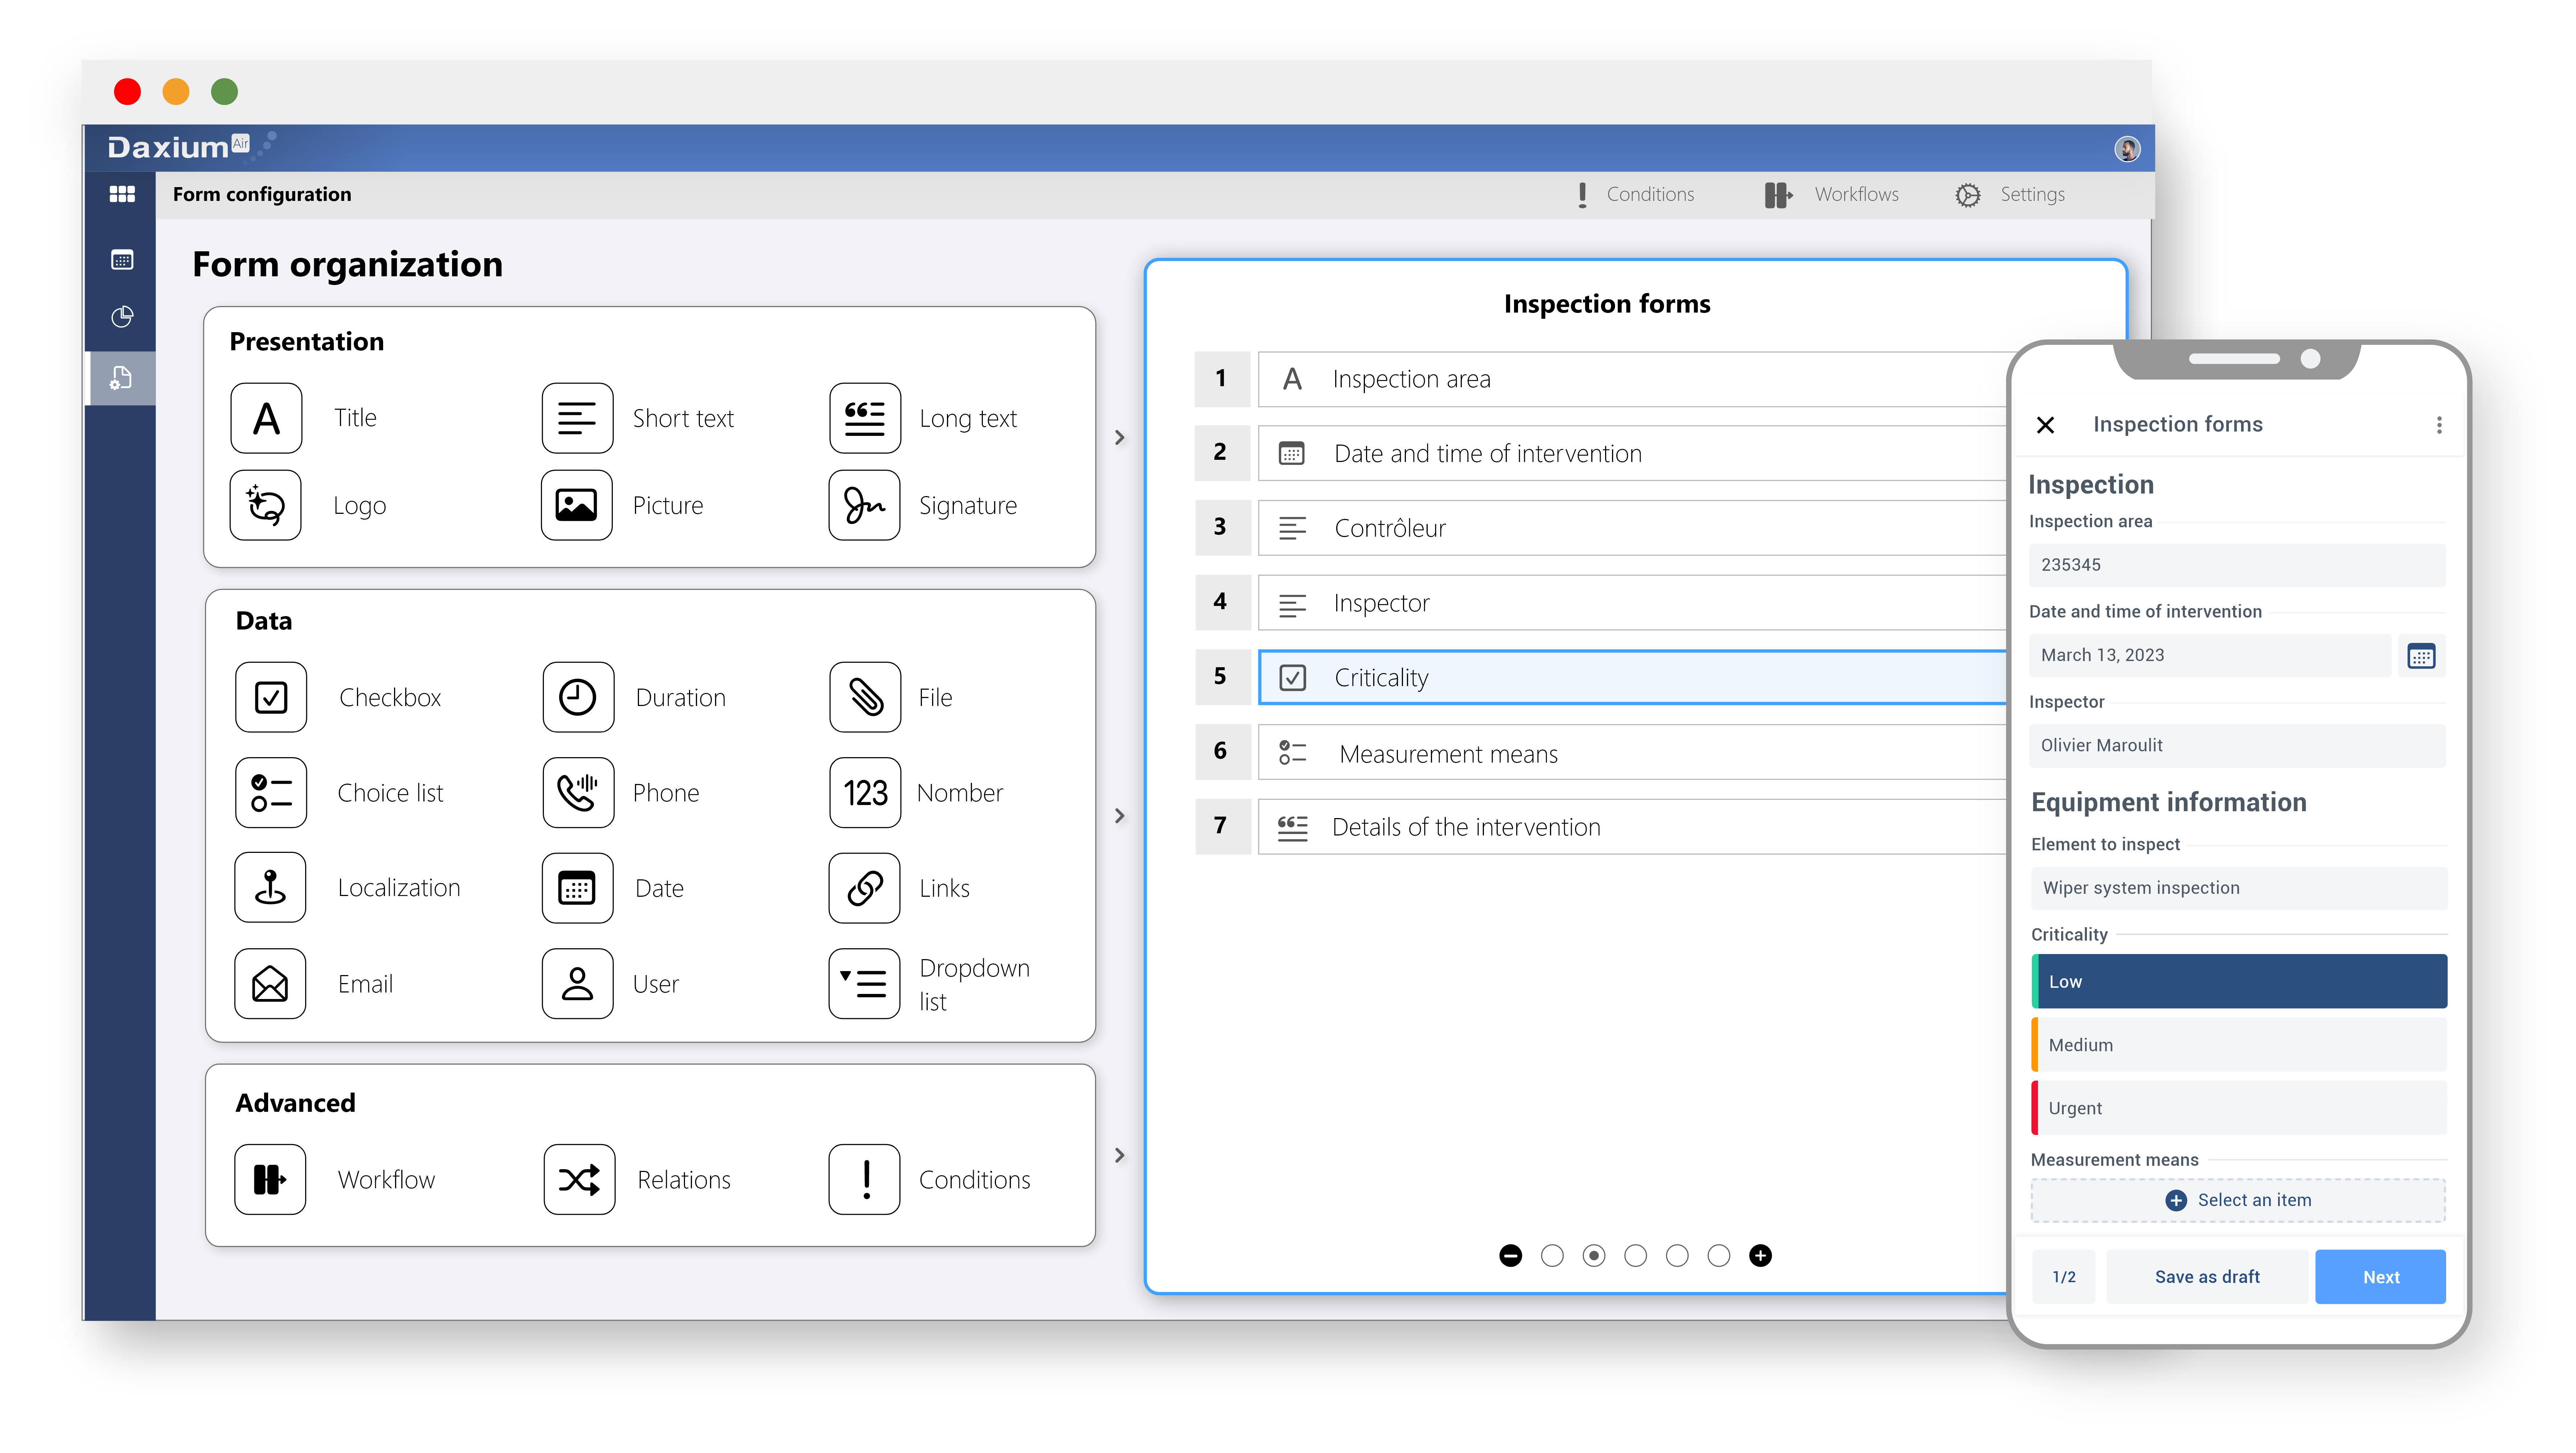Select an item in Measurement means dropdown
2576x1453 pixels.
pos(2238,1200)
